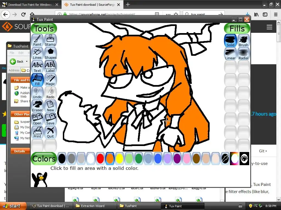Reload the browser page
Image resolution: width=281 pixels, height=210 pixels.
23,14
